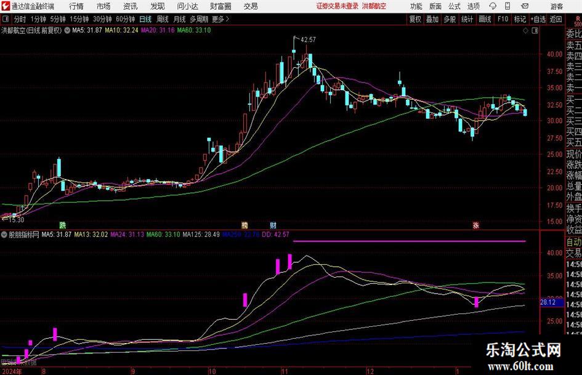Click the 多股 multi-stock button
This screenshot has height=375, width=582.
449,19
